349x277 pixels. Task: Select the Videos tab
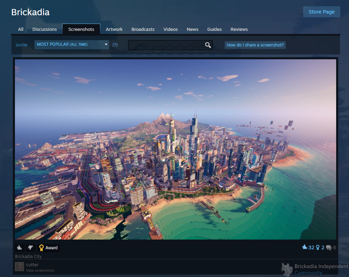[x=171, y=29]
